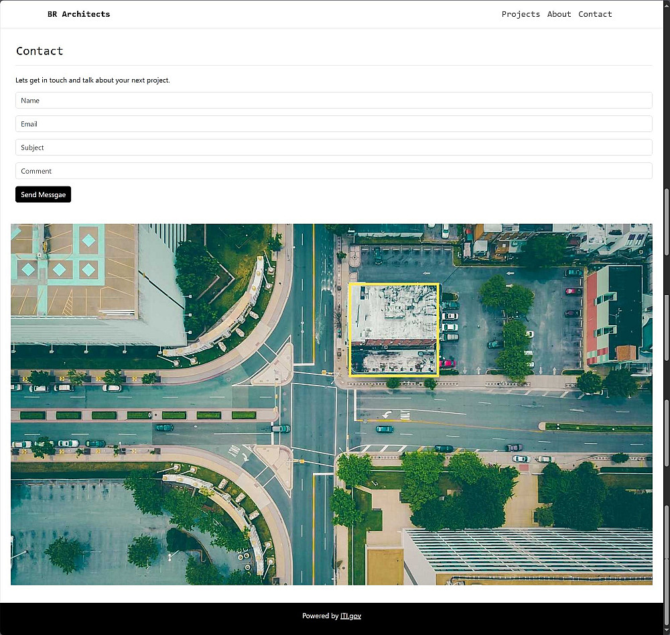Screen dimensions: 670x635
Task: Open the About navigation item
Action: (x=559, y=14)
